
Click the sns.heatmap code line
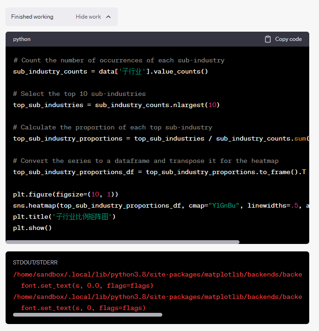point(158,205)
